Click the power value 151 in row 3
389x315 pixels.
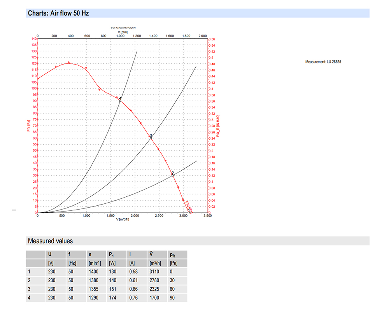click(113, 289)
